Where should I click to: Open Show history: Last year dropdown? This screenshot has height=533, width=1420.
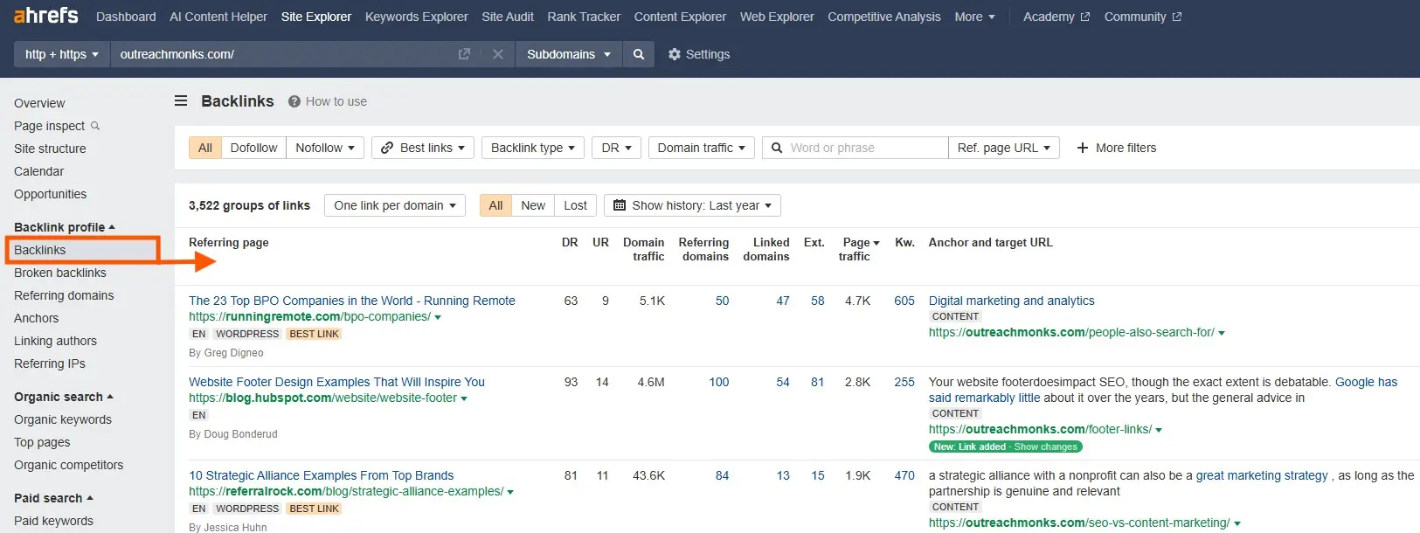692,205
